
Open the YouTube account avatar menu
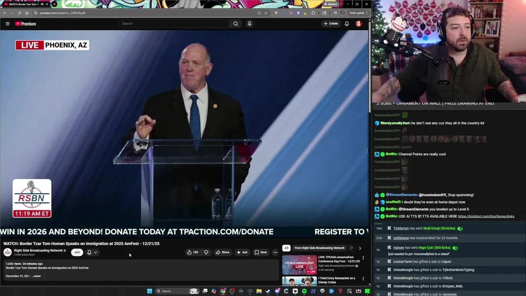pos(359,23)
